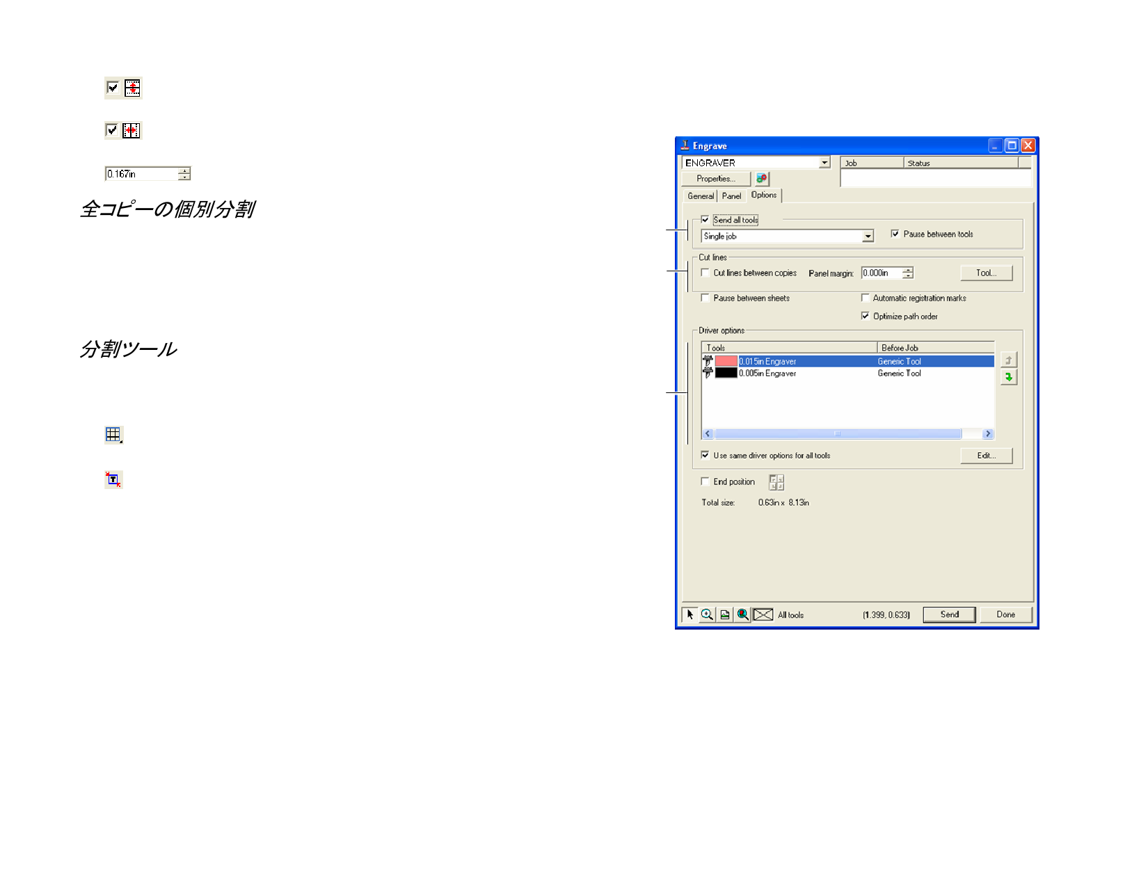
Task: Increase Panel margin with the up spinner
Action: (x=908, y=270)
